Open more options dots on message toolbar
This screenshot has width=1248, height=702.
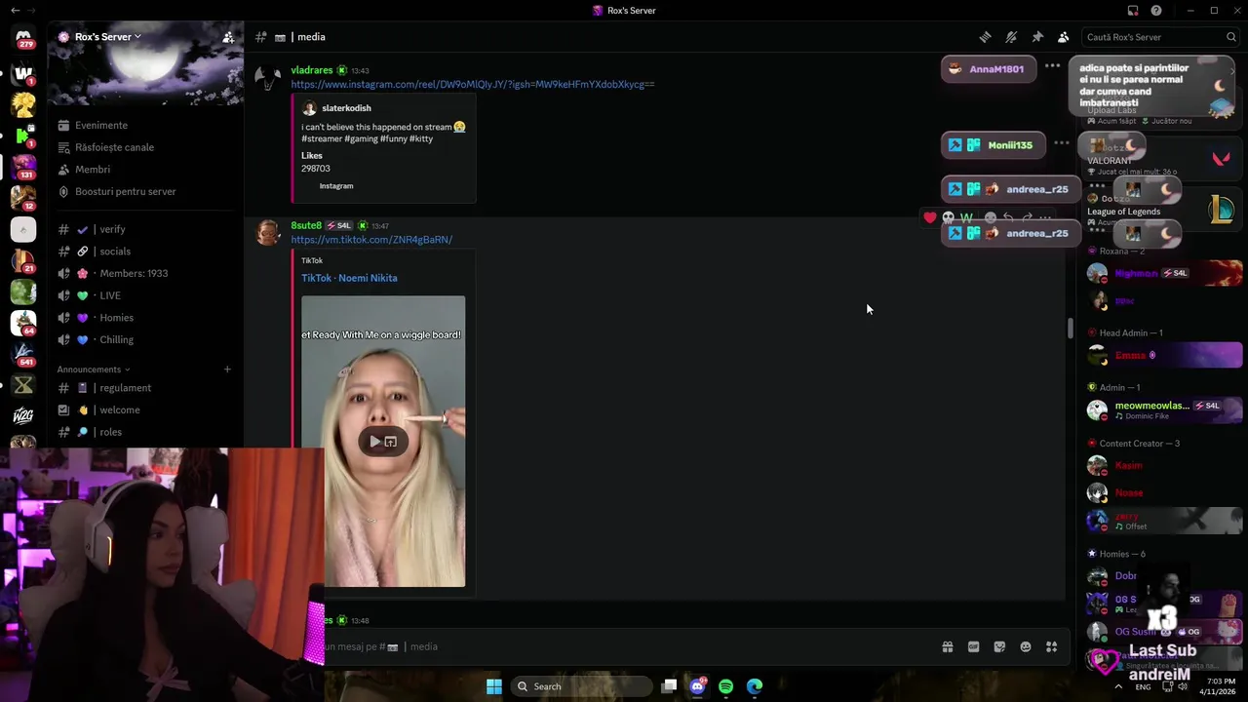(x=1045, y=217)
